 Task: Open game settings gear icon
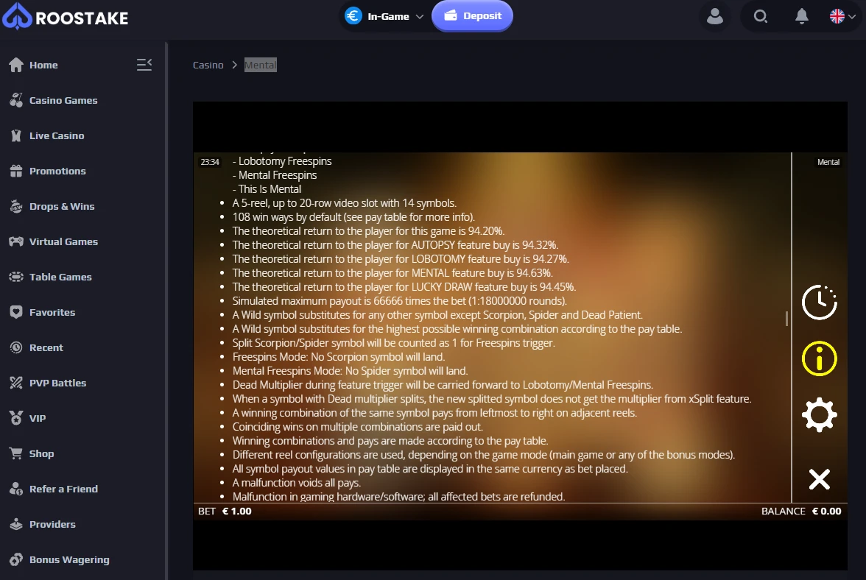[820, 414]
